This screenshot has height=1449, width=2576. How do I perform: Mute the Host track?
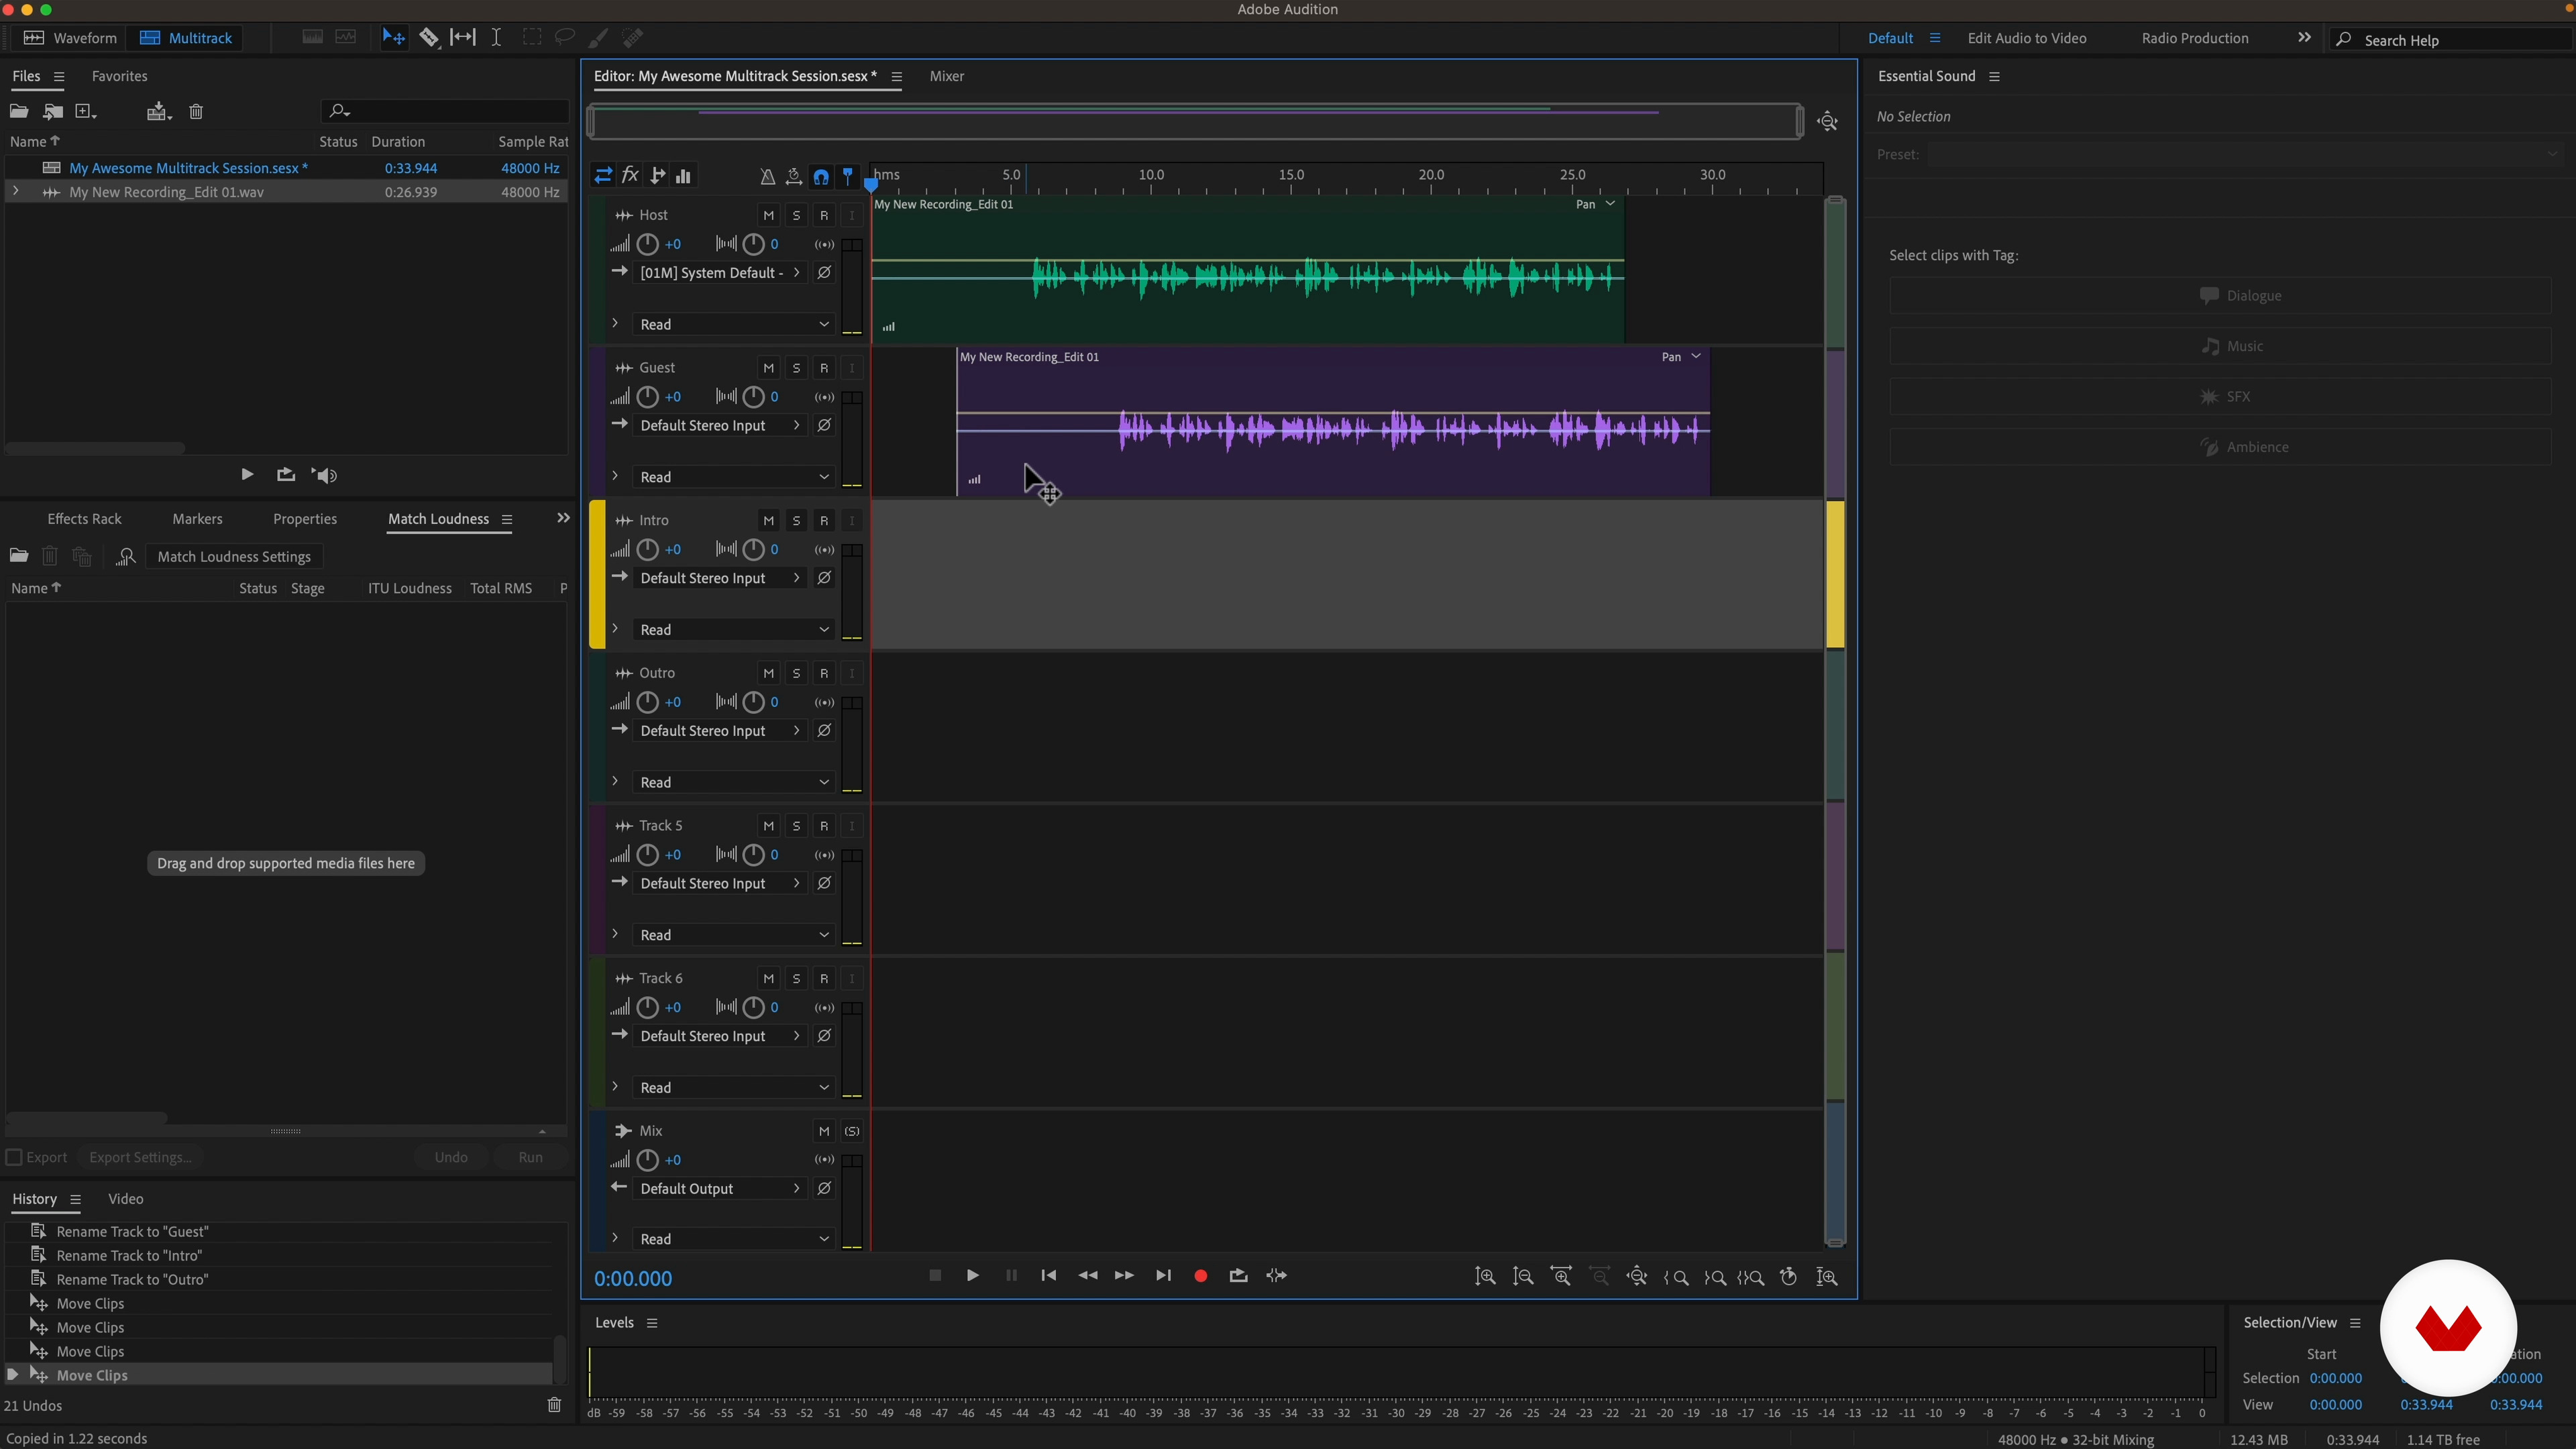pos(768,216)
